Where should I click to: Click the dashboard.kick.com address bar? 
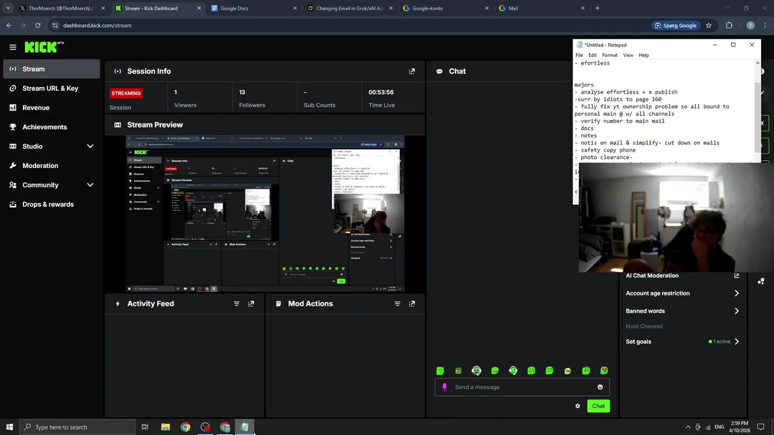pyautogui.click(x=351, y=25)
